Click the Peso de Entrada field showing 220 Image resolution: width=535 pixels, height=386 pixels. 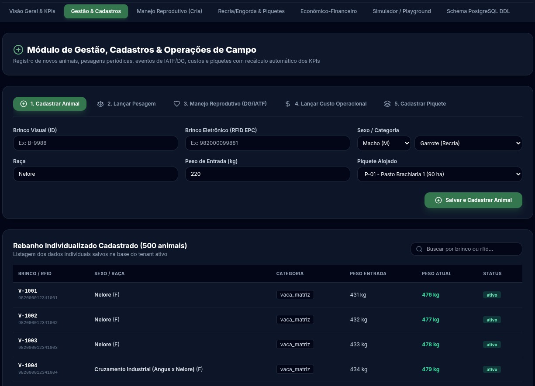click(268, 174)
